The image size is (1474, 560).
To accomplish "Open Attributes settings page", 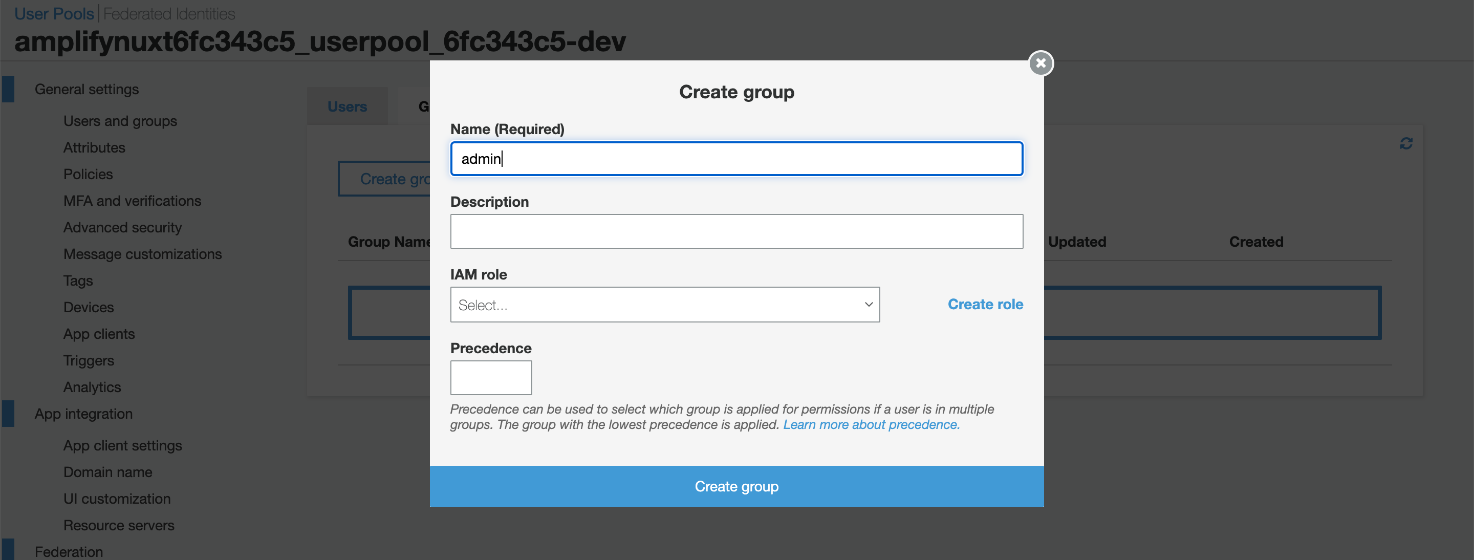I will tap(94, 147).
